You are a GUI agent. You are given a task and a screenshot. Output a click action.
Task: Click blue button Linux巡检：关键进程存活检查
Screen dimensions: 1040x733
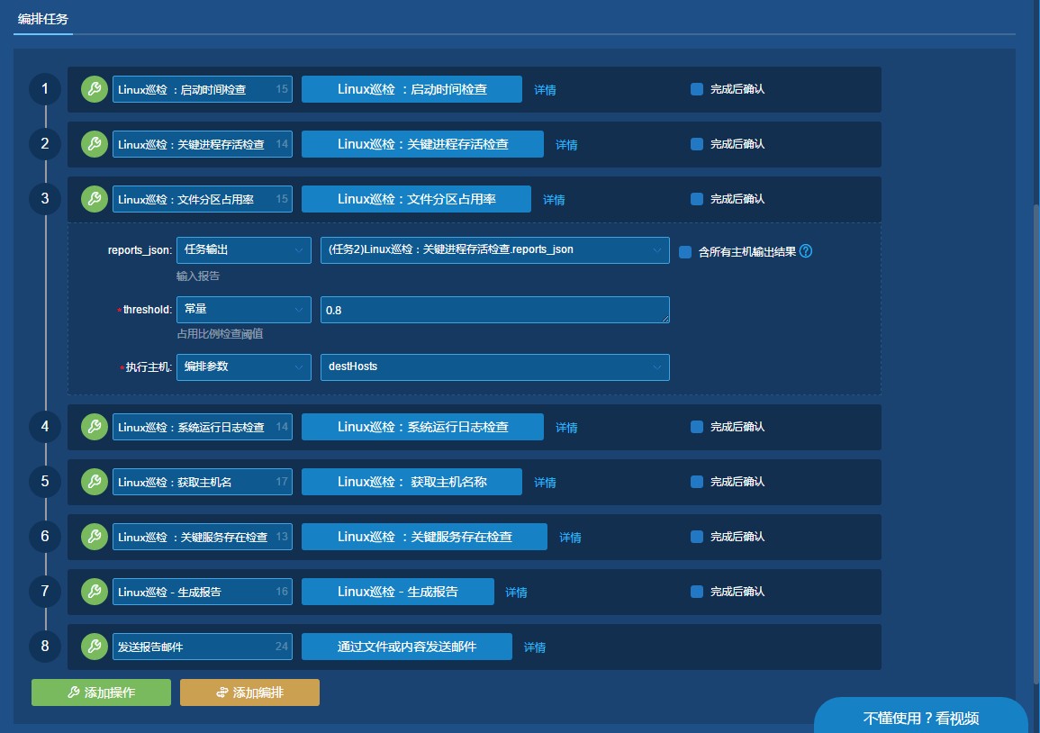point(422,144)
